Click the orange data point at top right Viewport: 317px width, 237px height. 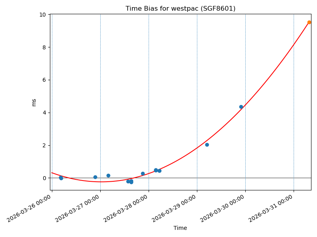point(309,23)
